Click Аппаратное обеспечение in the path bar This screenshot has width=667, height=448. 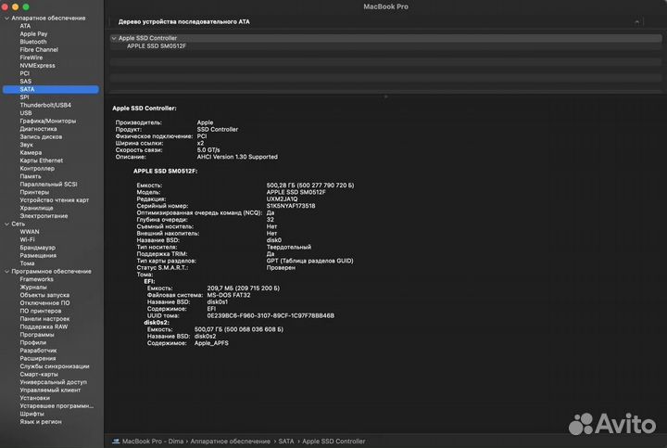click(230, 442)
